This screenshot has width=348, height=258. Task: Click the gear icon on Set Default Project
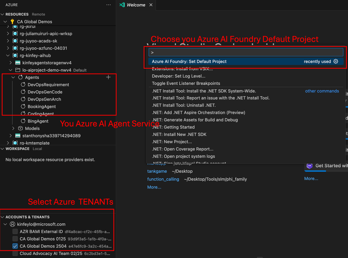click(336, 61)
